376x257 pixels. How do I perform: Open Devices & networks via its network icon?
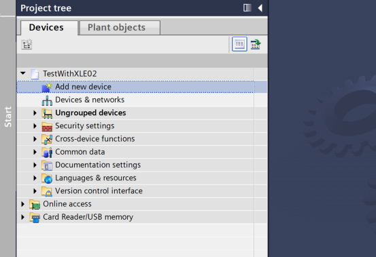click(47, 100)
